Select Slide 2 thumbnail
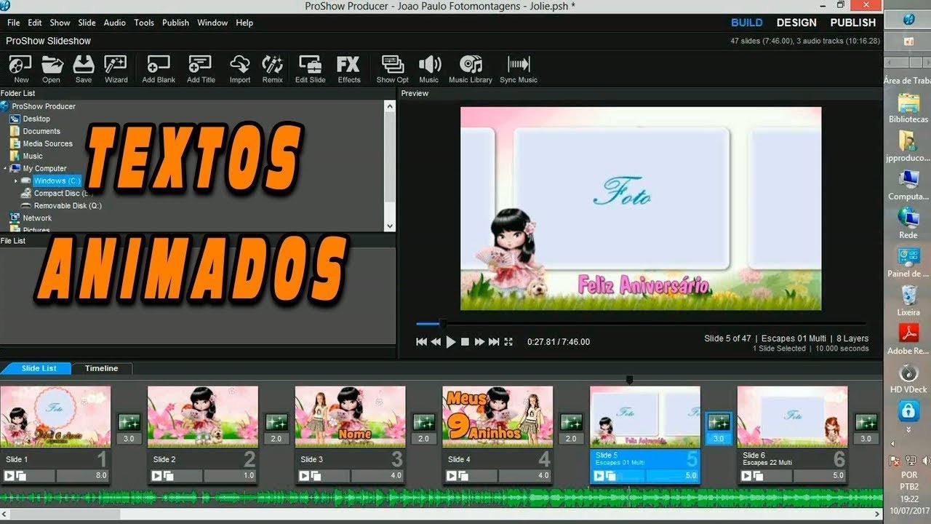931x524 pixels. 203,416
